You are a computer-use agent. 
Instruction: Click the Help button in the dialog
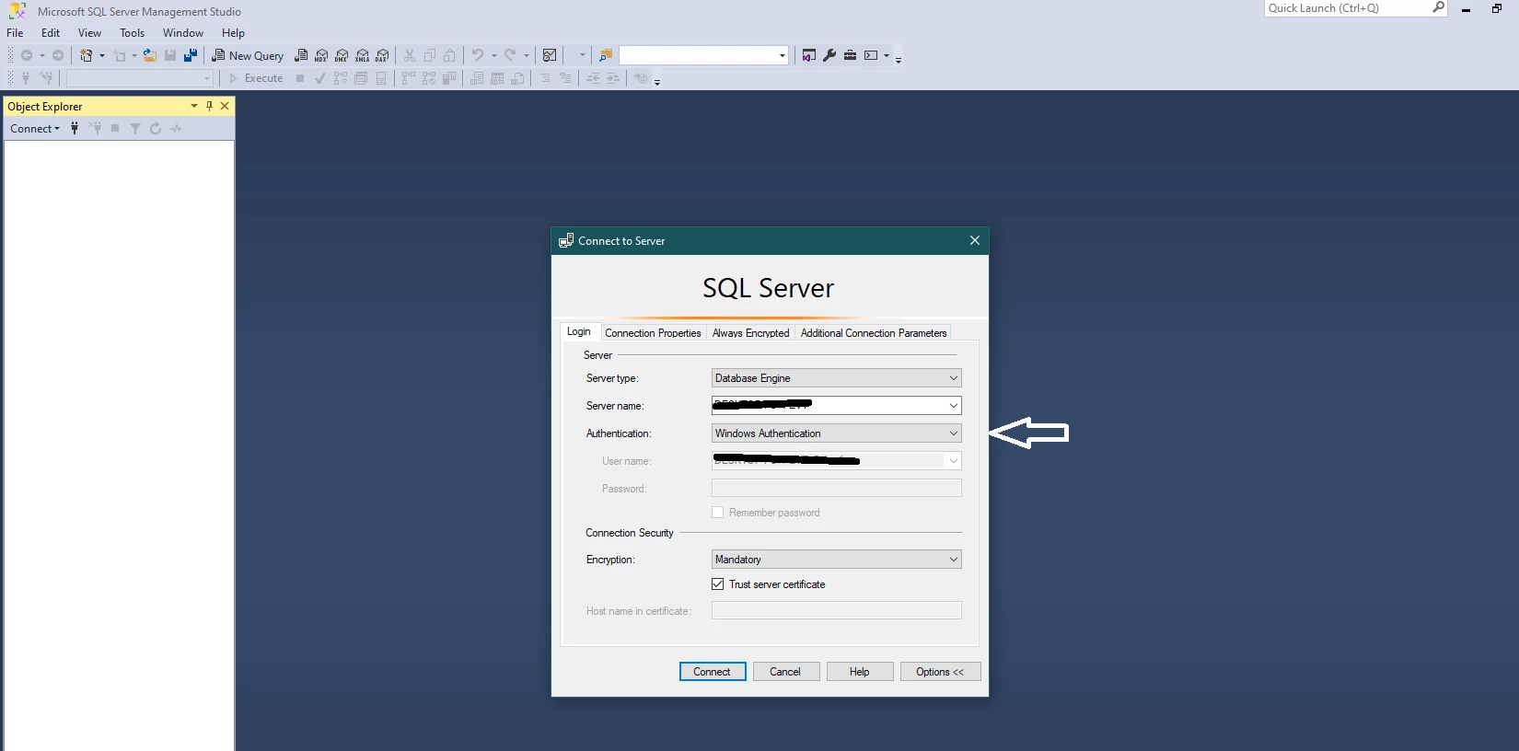[860, 672]
